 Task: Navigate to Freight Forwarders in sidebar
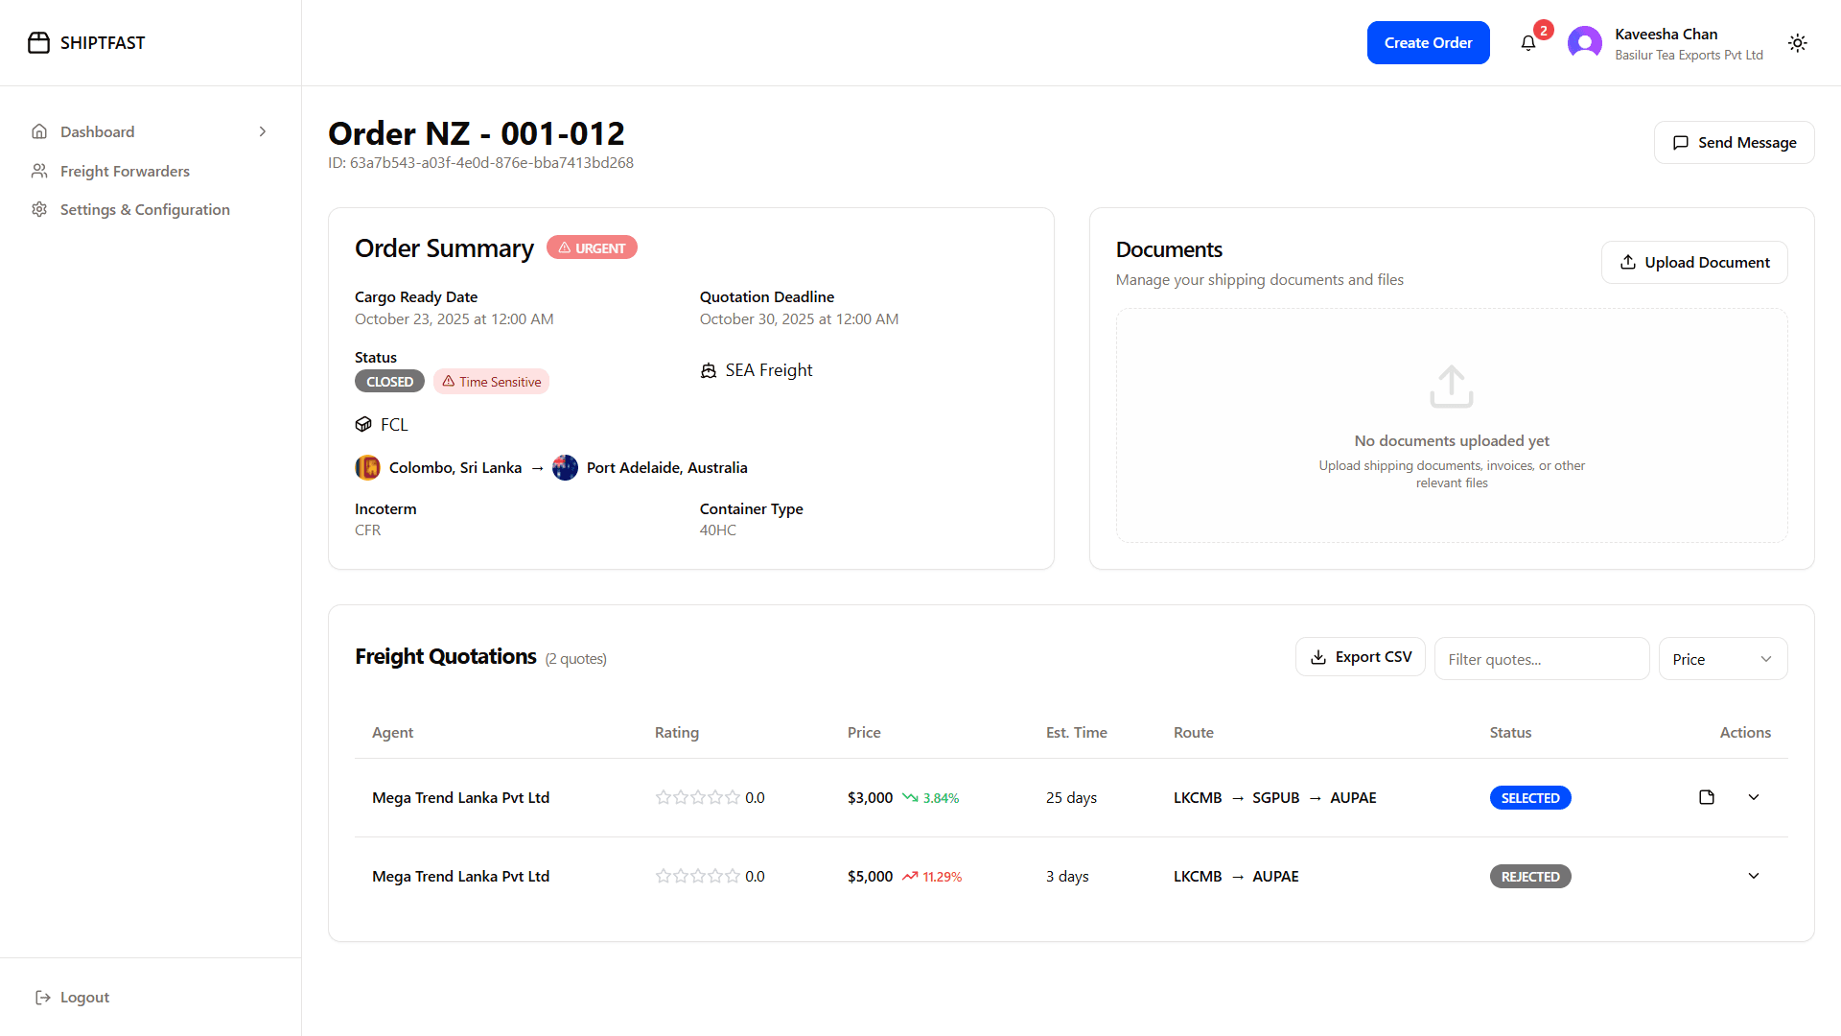[x=124, y=171]
